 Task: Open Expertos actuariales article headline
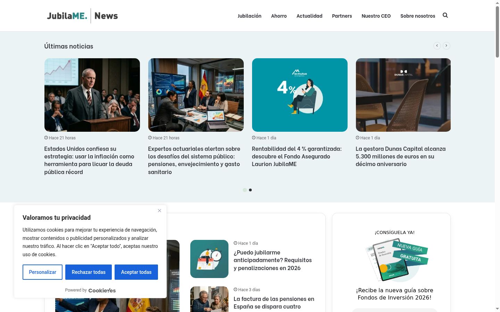click(194, 160)
